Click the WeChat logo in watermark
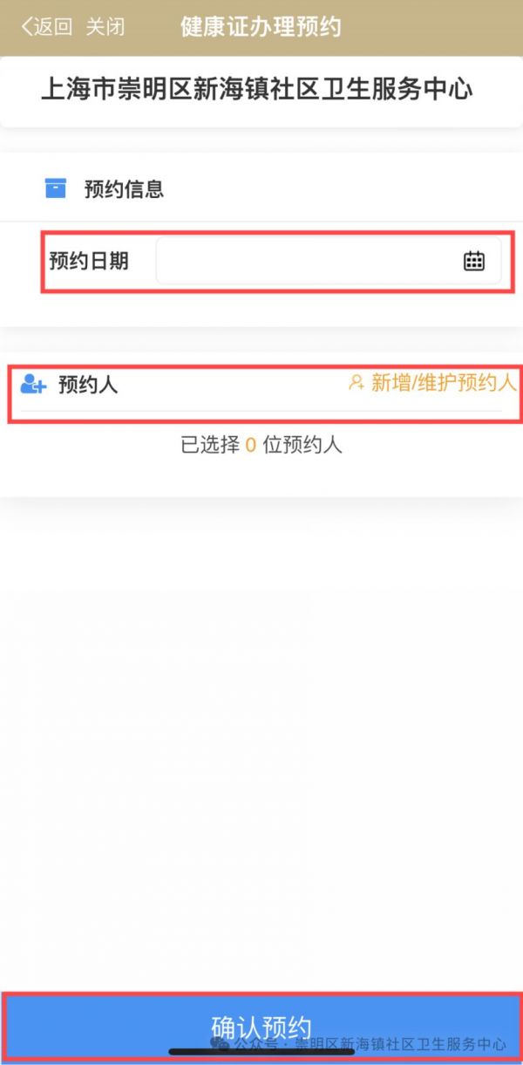 click(x=220, y=1043)
